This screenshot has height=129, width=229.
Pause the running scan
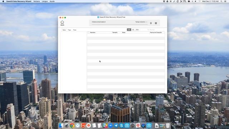tap(151, 23)
